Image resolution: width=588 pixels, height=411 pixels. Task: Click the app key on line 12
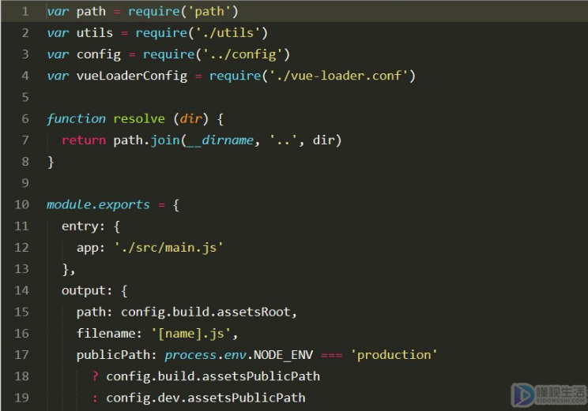click(88, 248)
